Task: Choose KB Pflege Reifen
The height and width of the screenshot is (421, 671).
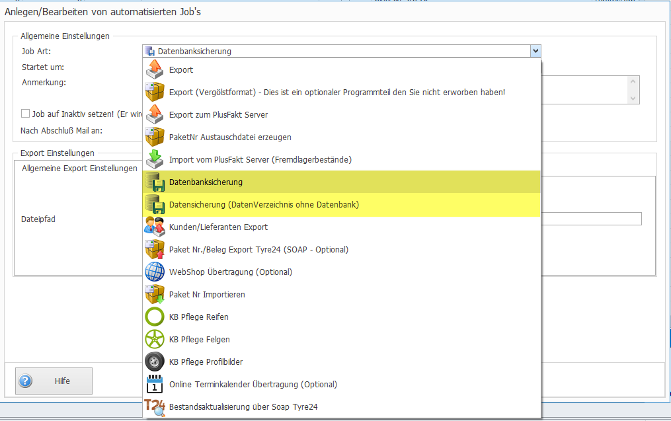Action: [342, 317]
